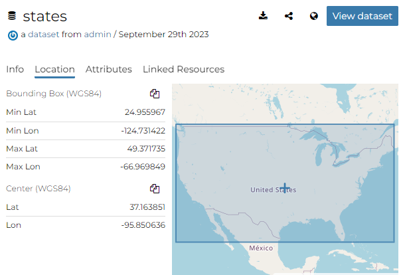The width and height of the screenshot is (403, 275).
Task: Click the Max Lon value -66.969849
Action: pyautogui.click(x=143, y=166)
